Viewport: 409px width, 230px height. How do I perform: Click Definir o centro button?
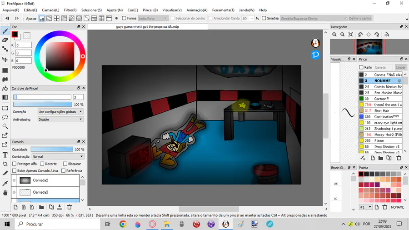360,18
